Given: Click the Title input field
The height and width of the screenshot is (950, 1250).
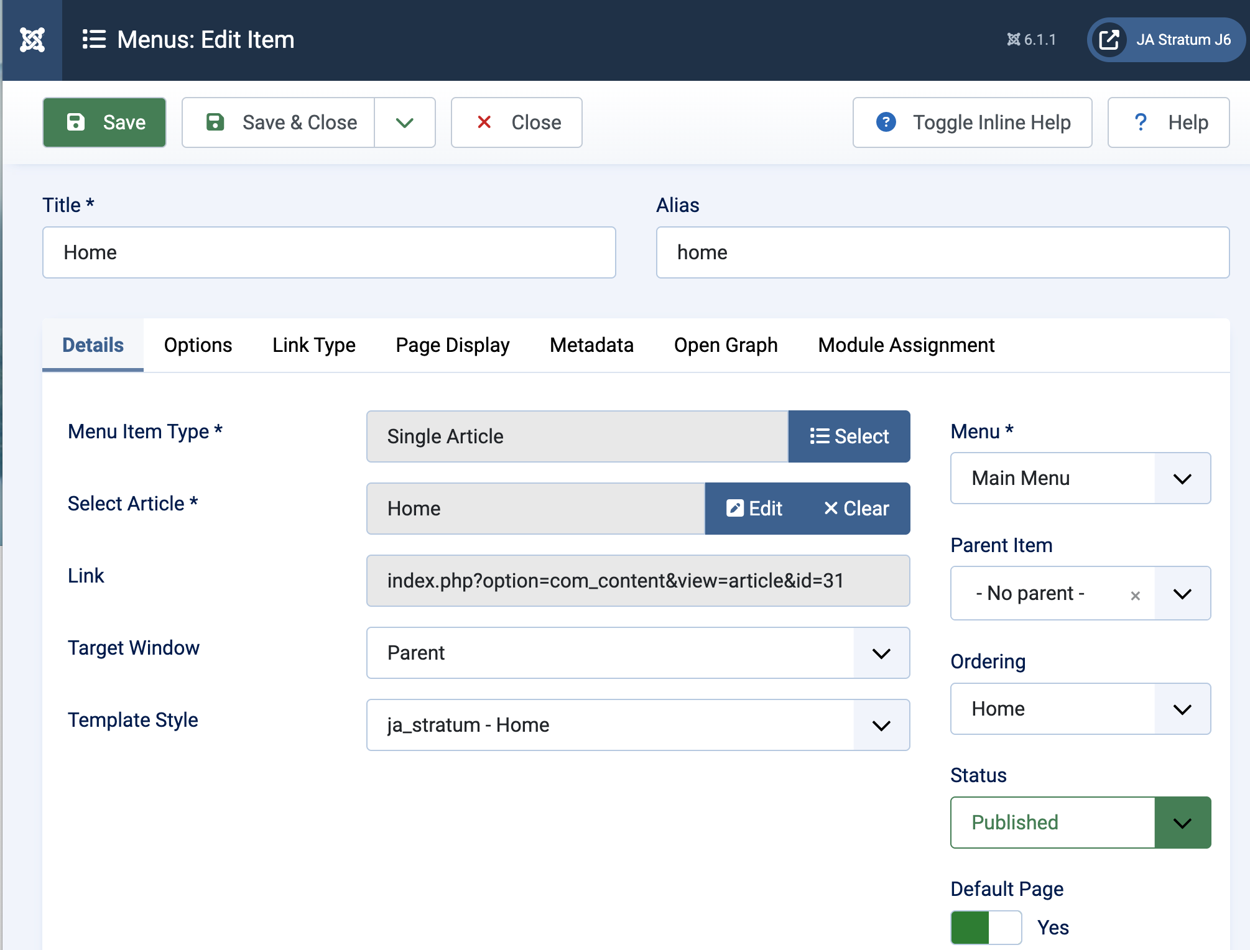Looking at the screenshot, I should (329, 252).
